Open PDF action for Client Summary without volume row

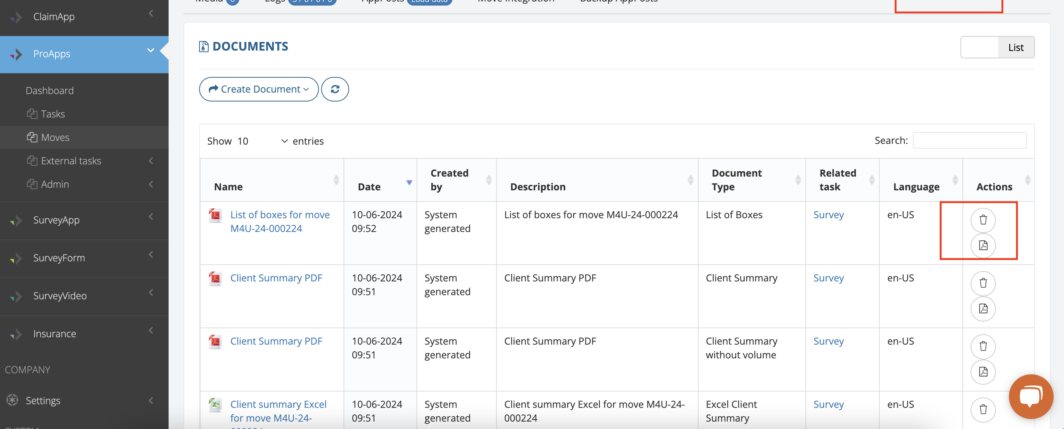983,372
